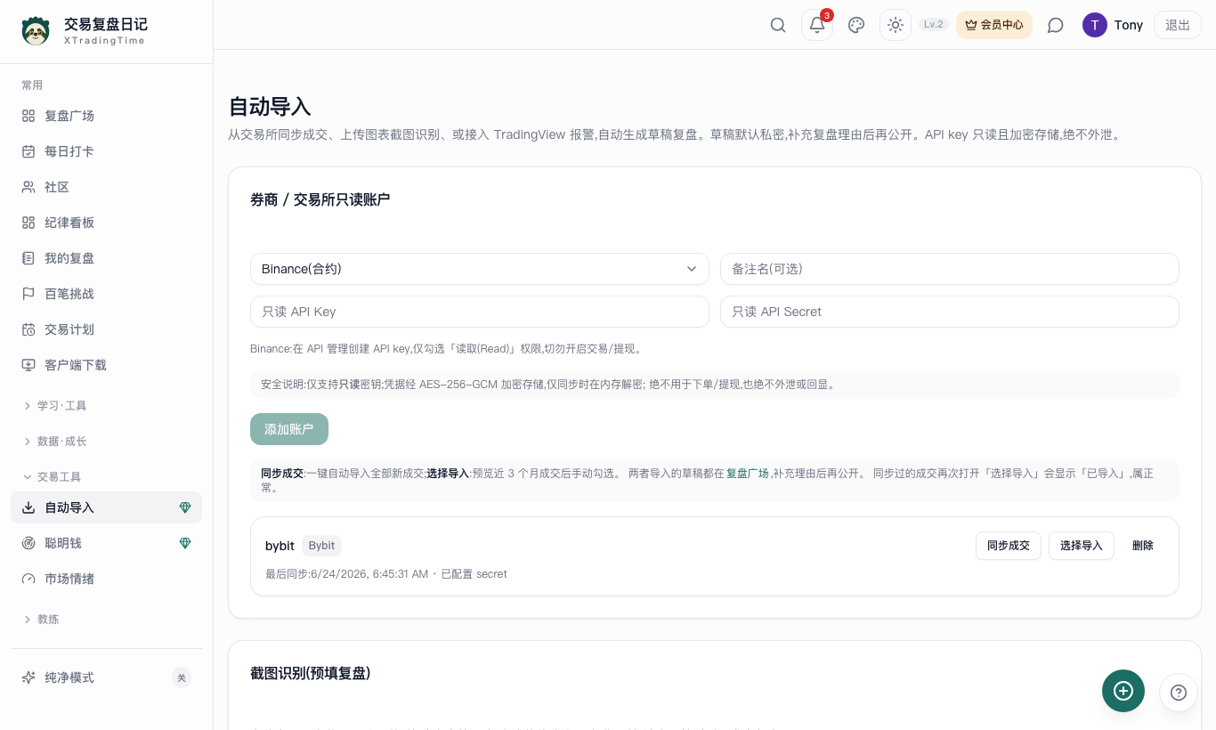Open notifications bell with 3 badge
This screenshot has height=730, width=1216.
tap(817, 25)
